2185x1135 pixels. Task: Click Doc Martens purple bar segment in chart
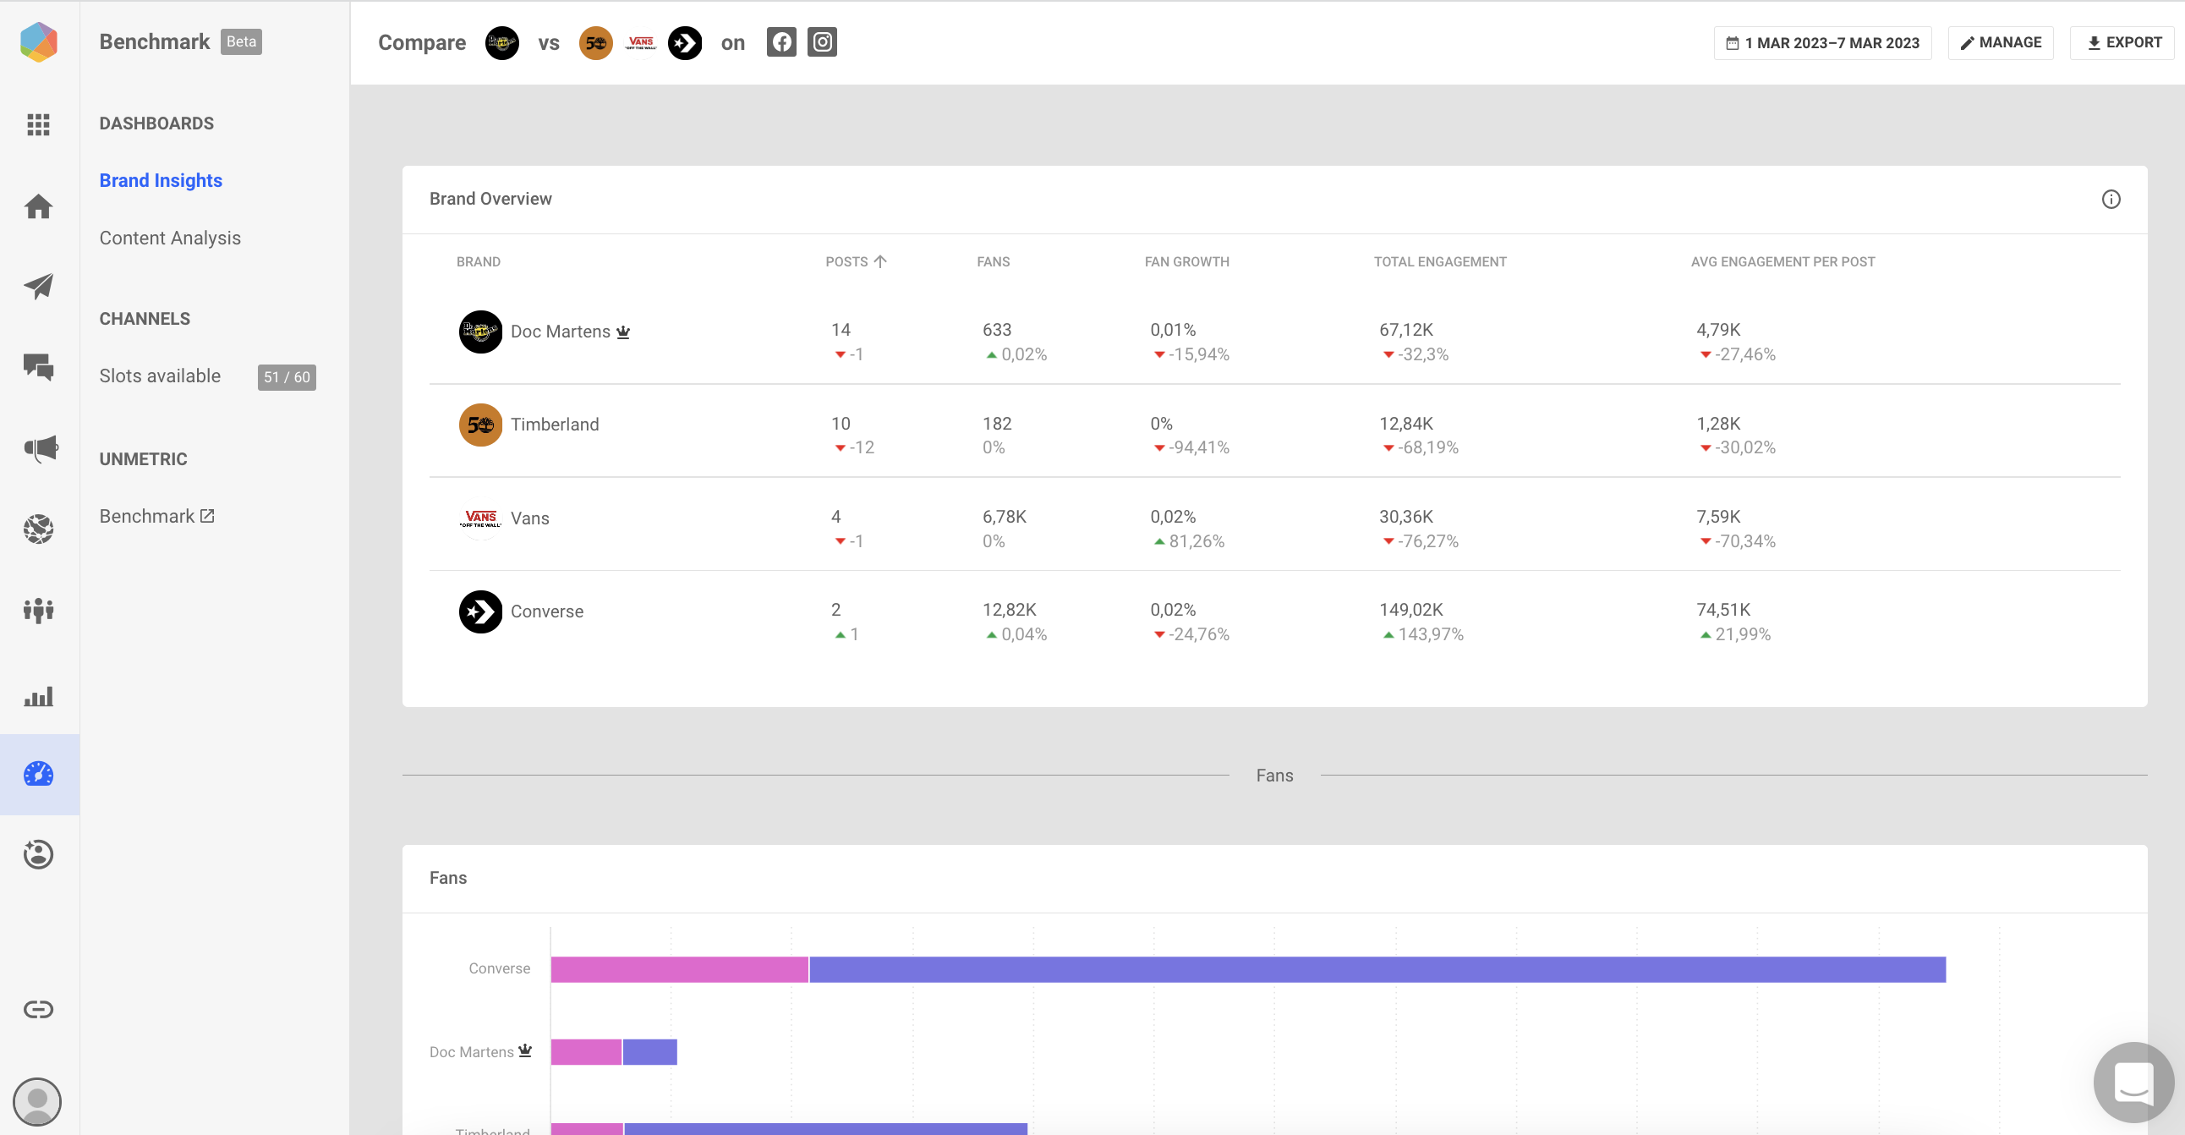pos(649,1052)
